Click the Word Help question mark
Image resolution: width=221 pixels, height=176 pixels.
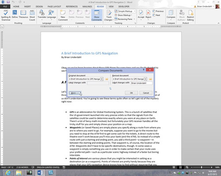198,2
